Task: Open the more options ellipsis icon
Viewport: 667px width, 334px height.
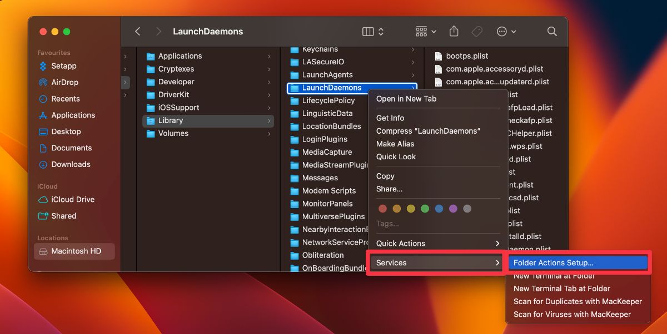Action: point(502,32)
